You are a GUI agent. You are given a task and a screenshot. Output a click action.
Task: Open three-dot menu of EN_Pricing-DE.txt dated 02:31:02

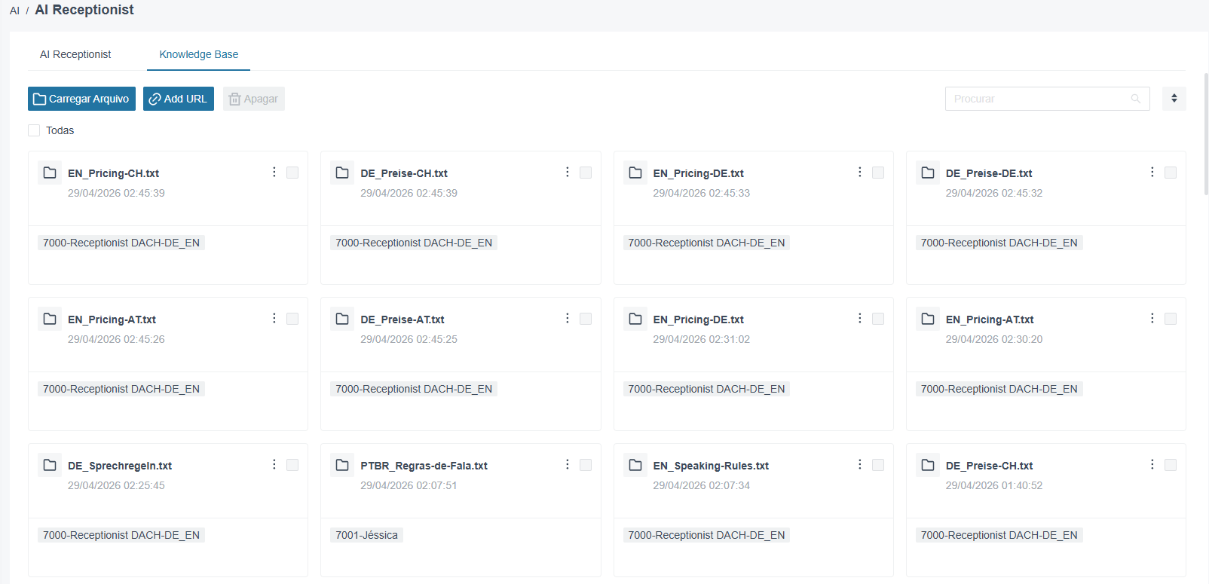click(x=860, y=318)
